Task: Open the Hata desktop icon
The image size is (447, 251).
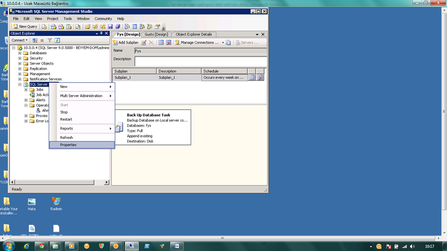Action: click(x=32, y=203)
